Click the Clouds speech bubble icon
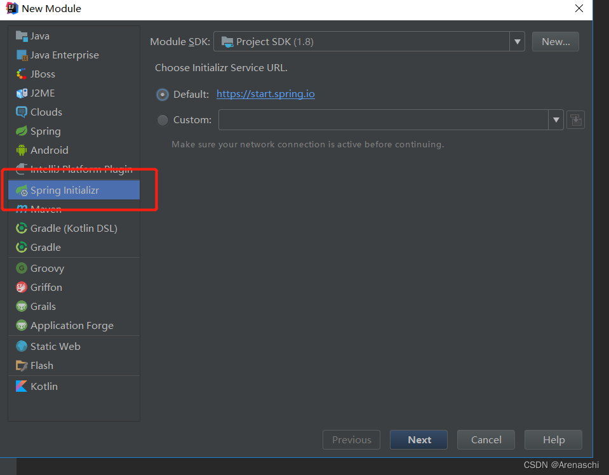 click(22, 112)
